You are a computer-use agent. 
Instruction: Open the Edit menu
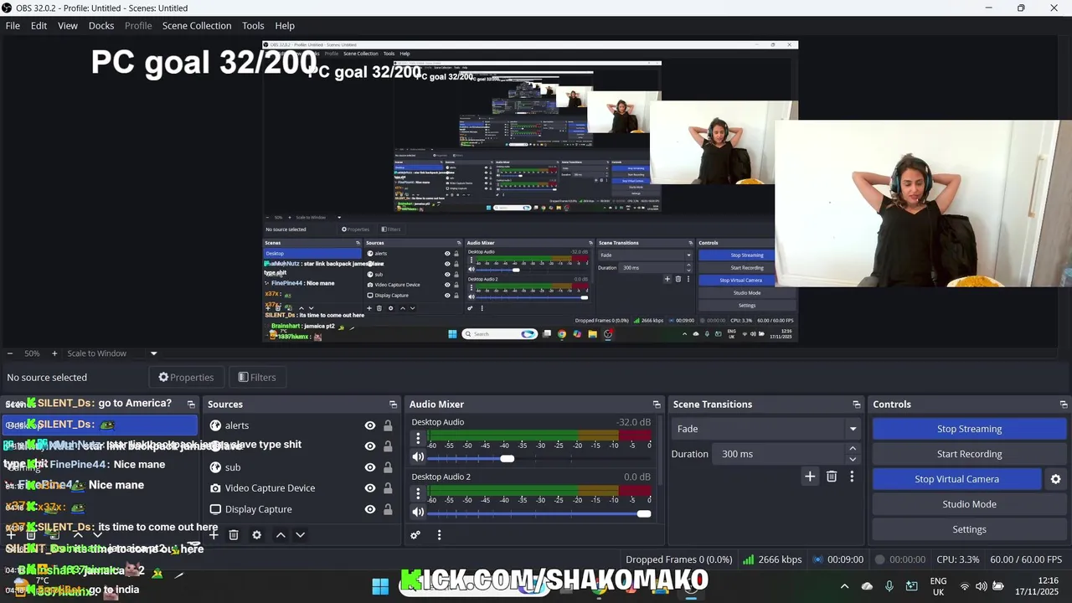pyautogui.click(x=39, y=26)
